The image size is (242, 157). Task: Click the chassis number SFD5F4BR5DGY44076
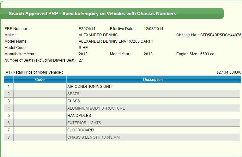tap(221, 35)
